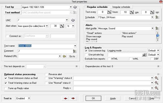Click the minutes spinner icon next to 10
The height and width of the screenshot is (103, 163).
[132, 12]
